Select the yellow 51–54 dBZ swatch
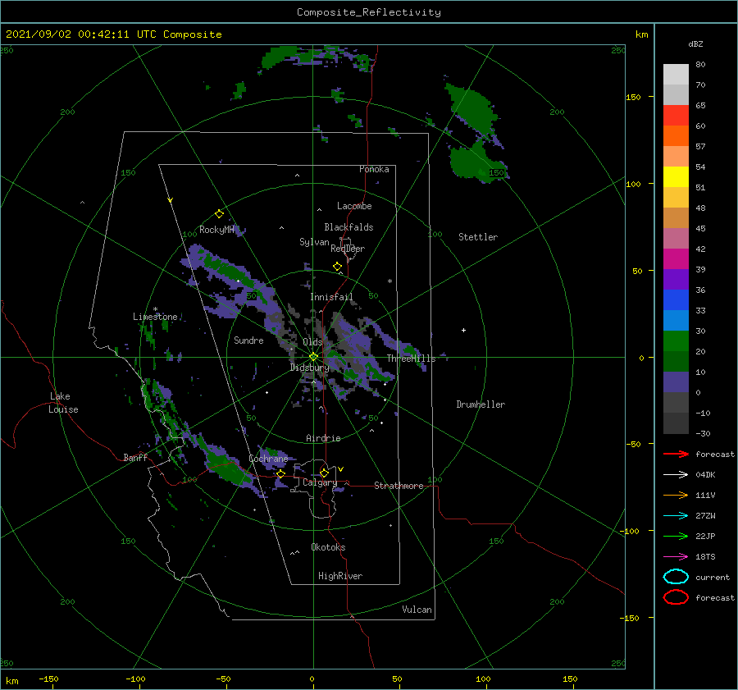738x690 pixels. tap(676, 177)
